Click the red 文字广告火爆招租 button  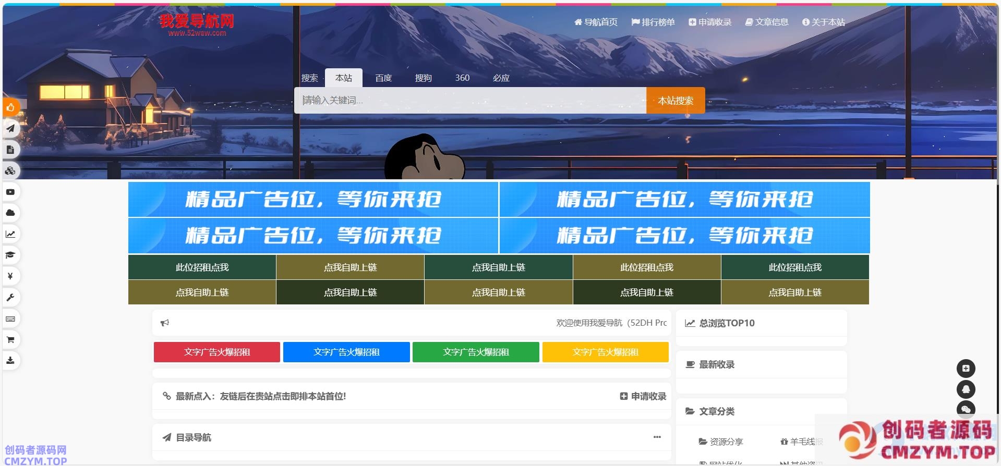click(216, 352)
